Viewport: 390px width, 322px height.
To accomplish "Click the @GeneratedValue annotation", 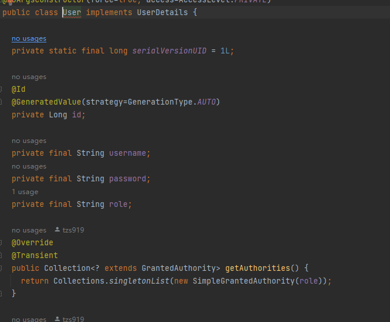I will pyautogui.click(x=46, y=102).
